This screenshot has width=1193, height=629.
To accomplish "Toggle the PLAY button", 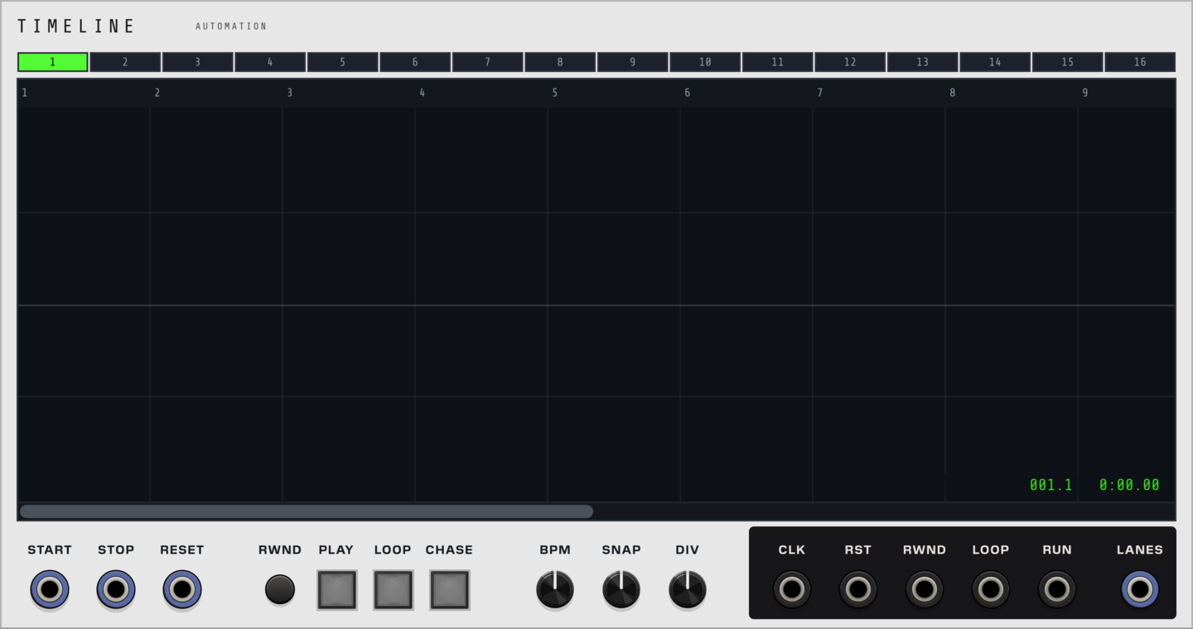I will pyautogui.click(x=336, y=590).
